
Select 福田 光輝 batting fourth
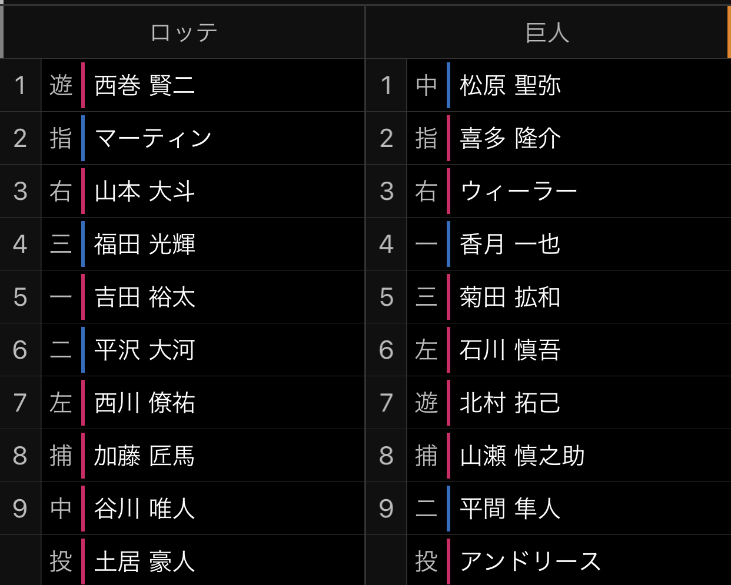click(144, 244)
